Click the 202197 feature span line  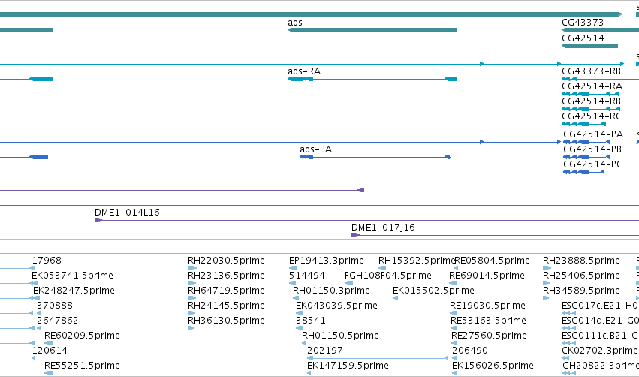coord(378,358)
